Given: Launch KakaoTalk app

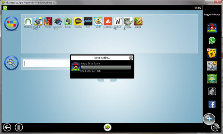Looking at the screenshot, I should [78, 21].
